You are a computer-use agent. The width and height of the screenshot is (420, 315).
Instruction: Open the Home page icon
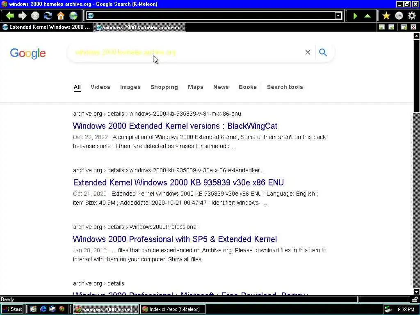click(x=61, y=16)
